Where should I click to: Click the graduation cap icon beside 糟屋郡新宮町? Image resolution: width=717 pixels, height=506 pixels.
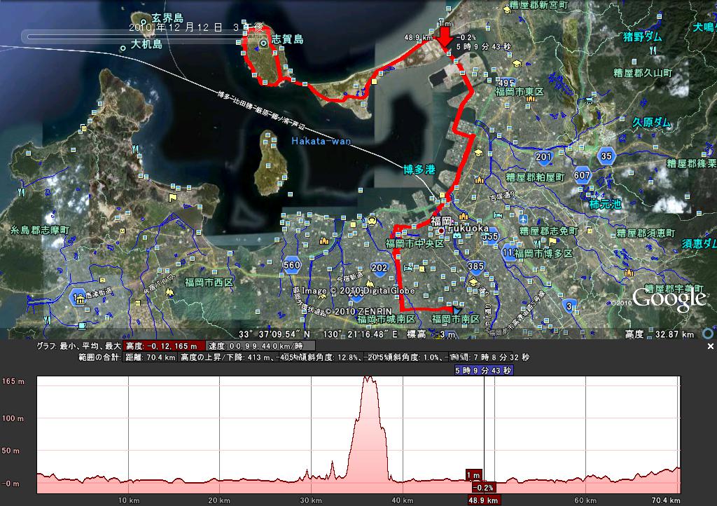[x=507, y=8]
